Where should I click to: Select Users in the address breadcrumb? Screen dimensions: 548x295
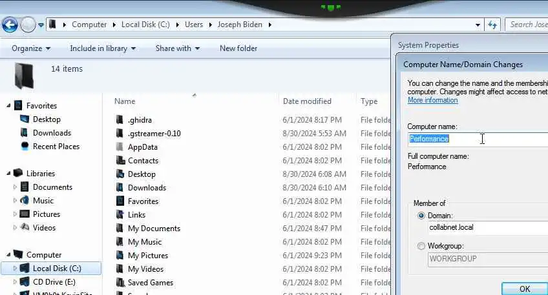click(194, 25)
